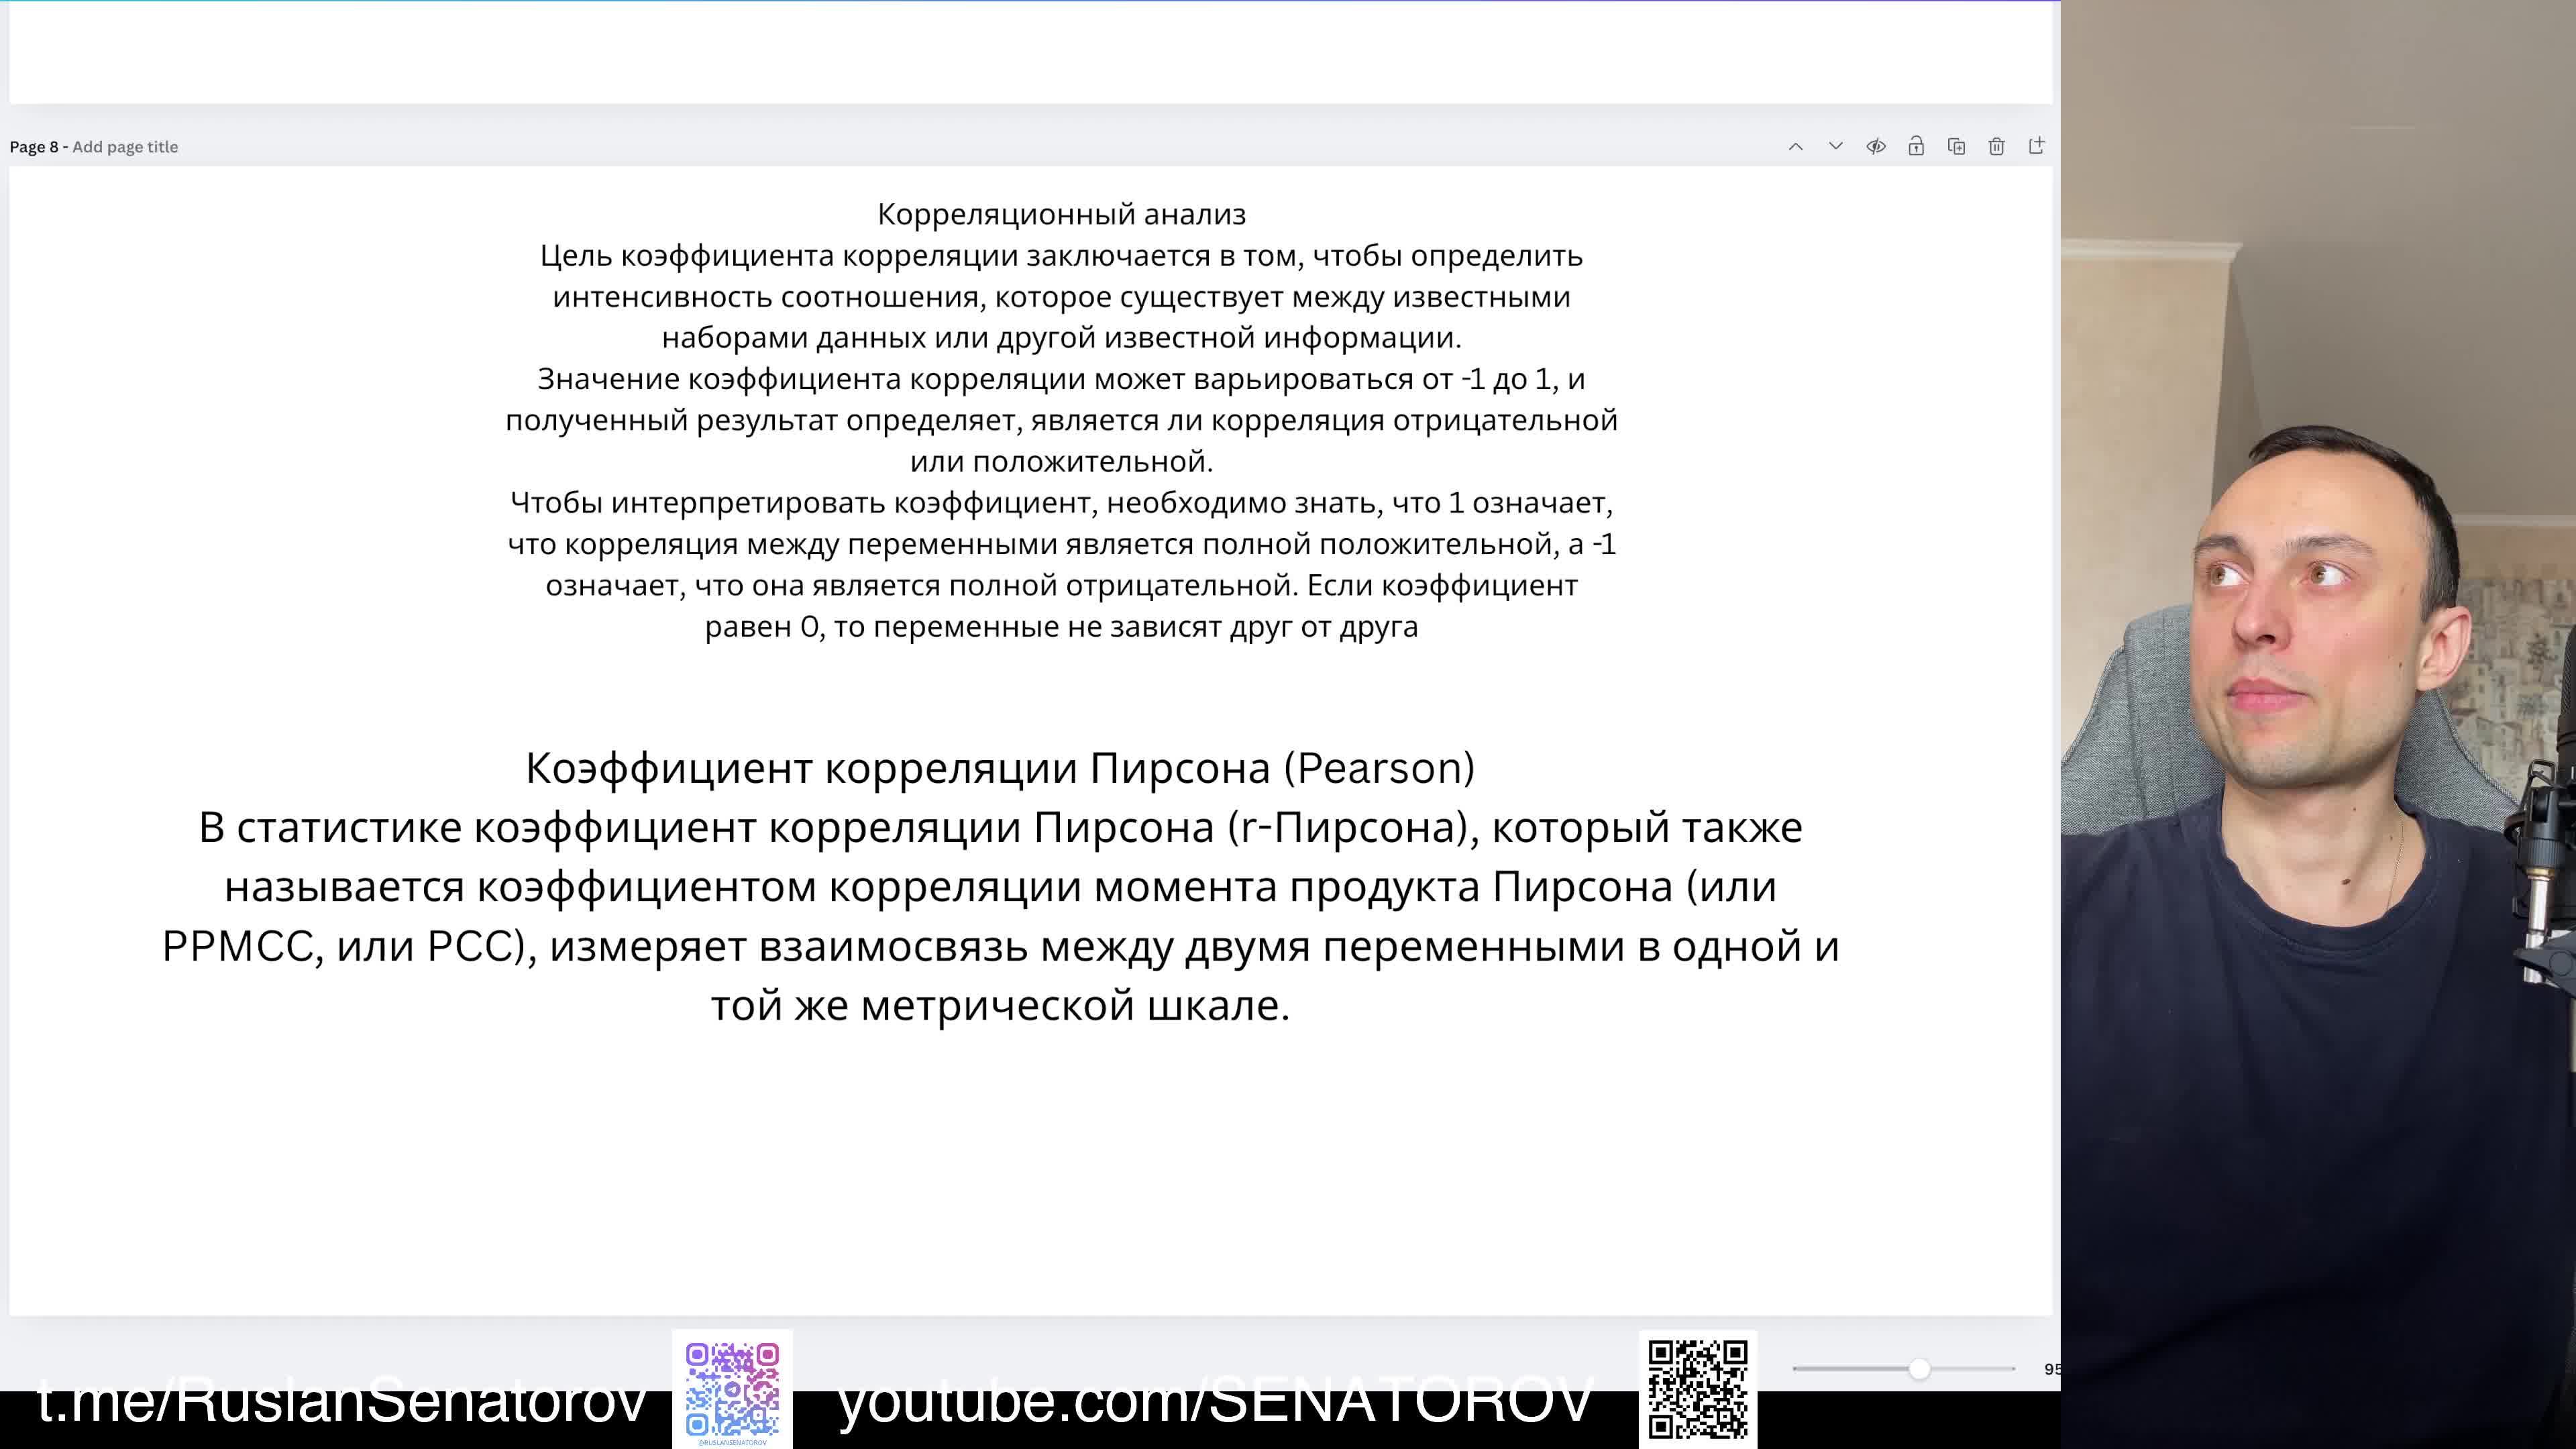The width and height of the screenshot is (2576, 1449).
Task: Select the Корреляционный анализ heading text
Action: point(1061,214)
